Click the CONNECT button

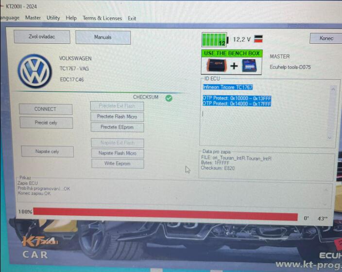pos(46,109)
